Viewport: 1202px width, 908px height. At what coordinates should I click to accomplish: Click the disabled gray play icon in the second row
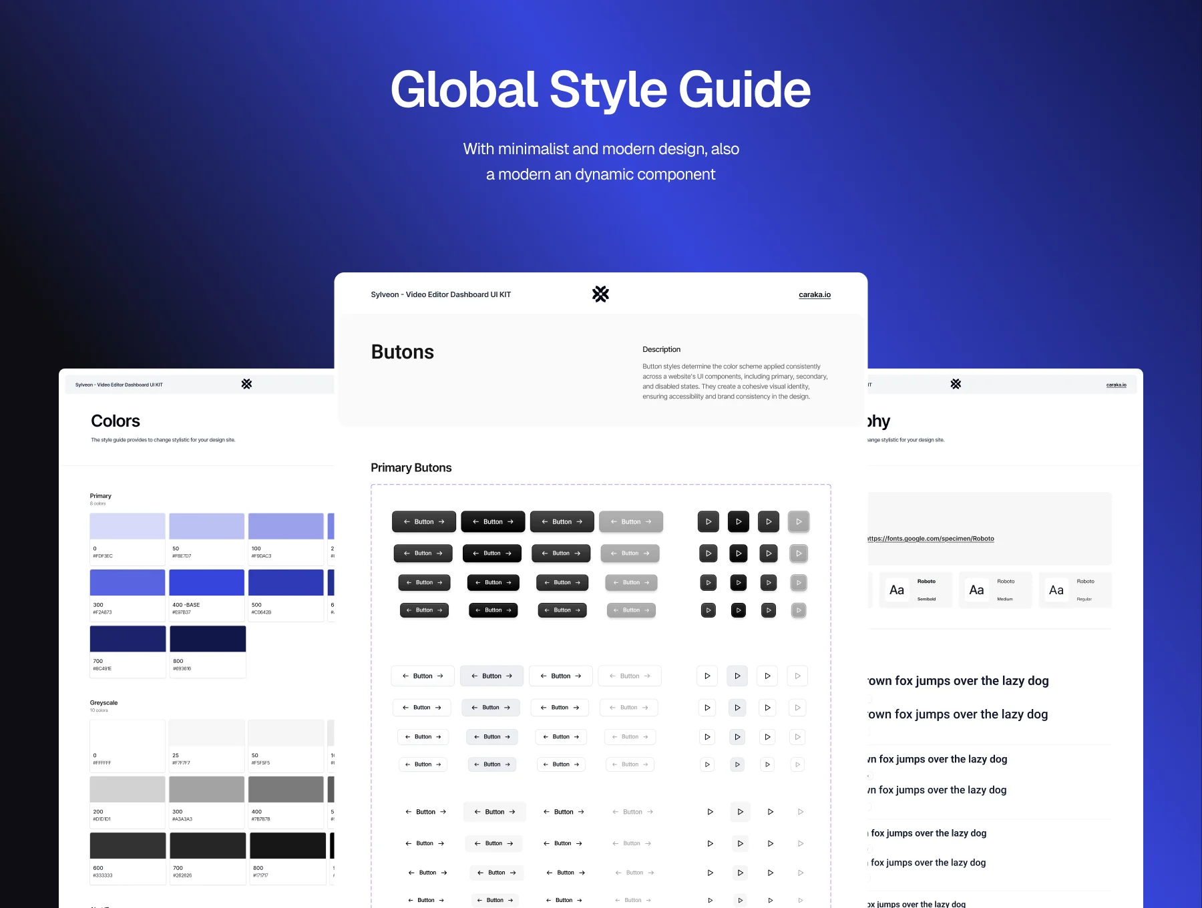799,553
